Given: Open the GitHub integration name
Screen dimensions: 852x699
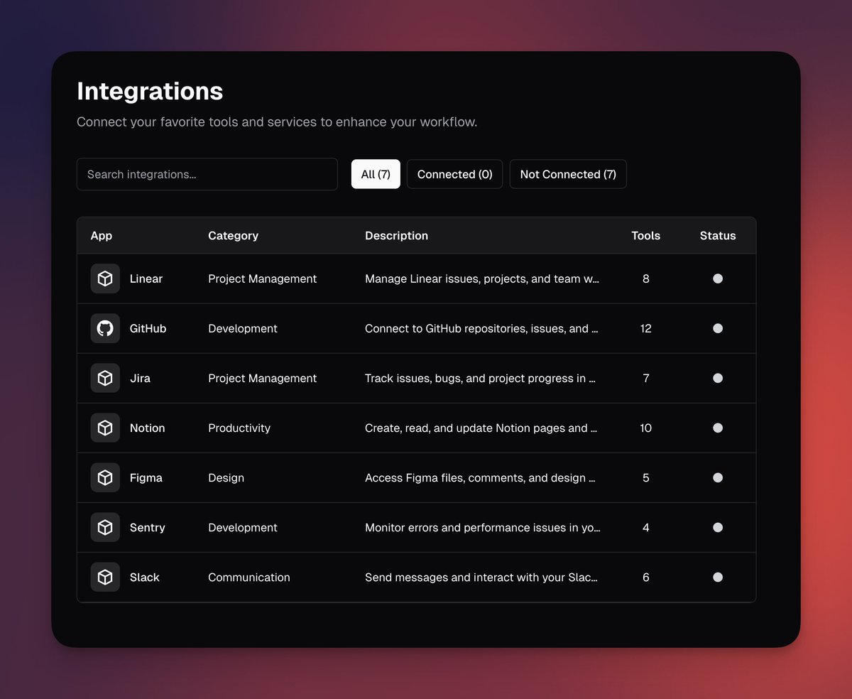Looking at the screenshot, I should [148, 328].
